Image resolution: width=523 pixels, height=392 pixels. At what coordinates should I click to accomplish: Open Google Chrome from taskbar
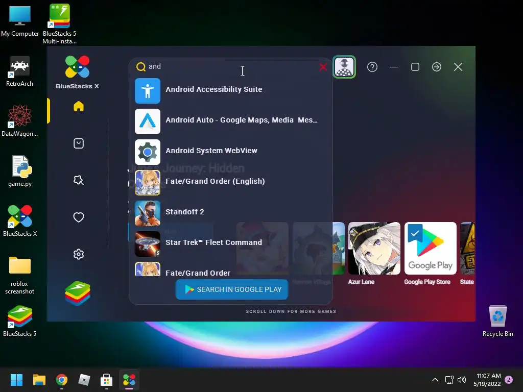62,380
